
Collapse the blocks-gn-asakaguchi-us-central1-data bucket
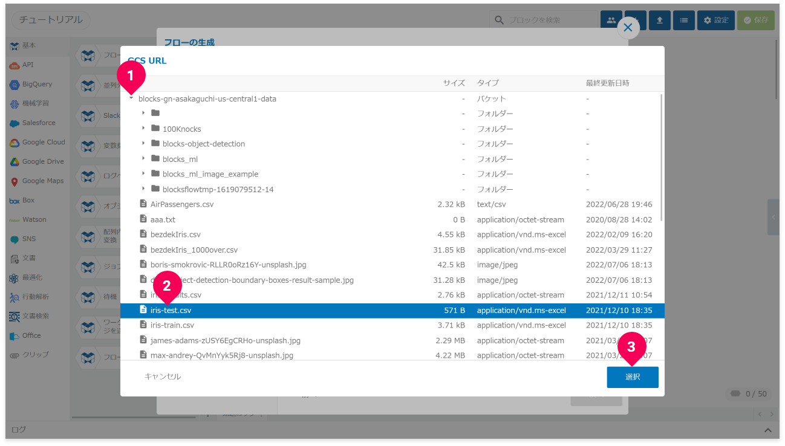coord(131,99)
